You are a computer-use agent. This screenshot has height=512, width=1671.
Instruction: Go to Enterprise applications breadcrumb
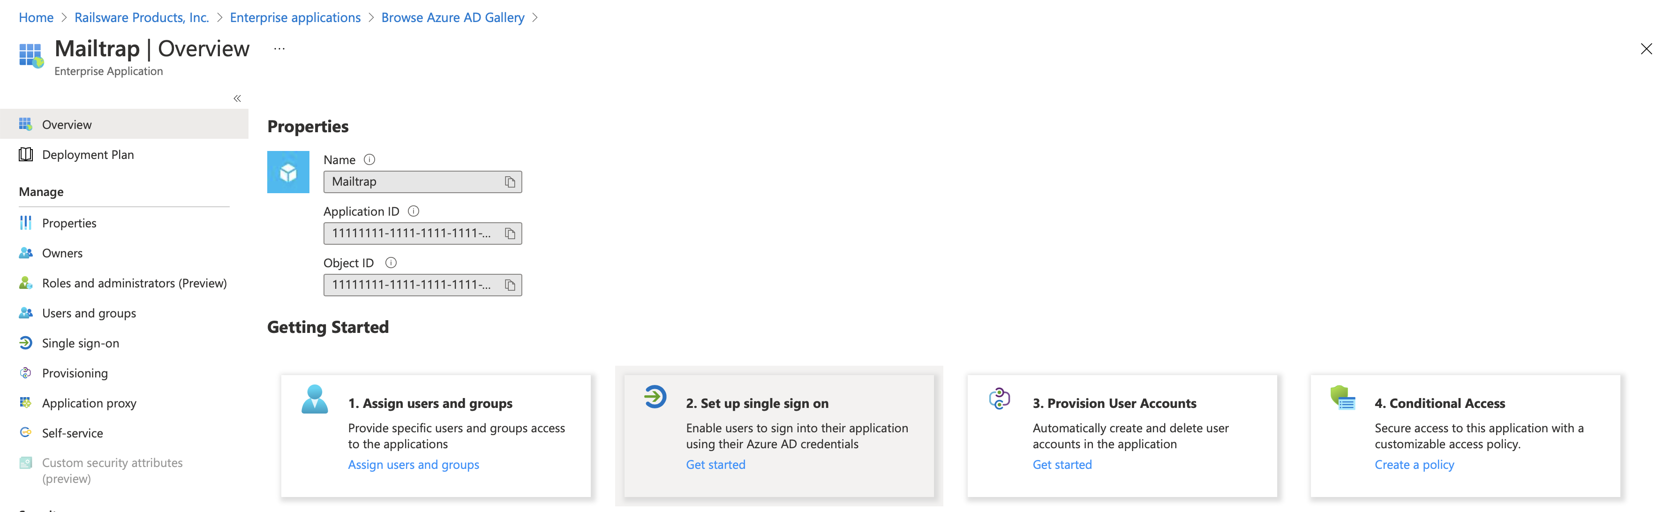(295, 17)
